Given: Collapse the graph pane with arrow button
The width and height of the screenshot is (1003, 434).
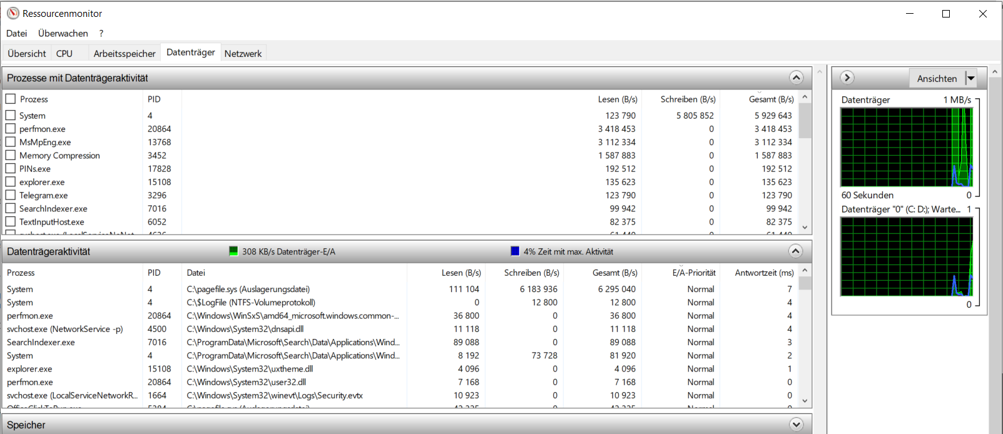Looking at the screenshot, I should click(847, 78).
